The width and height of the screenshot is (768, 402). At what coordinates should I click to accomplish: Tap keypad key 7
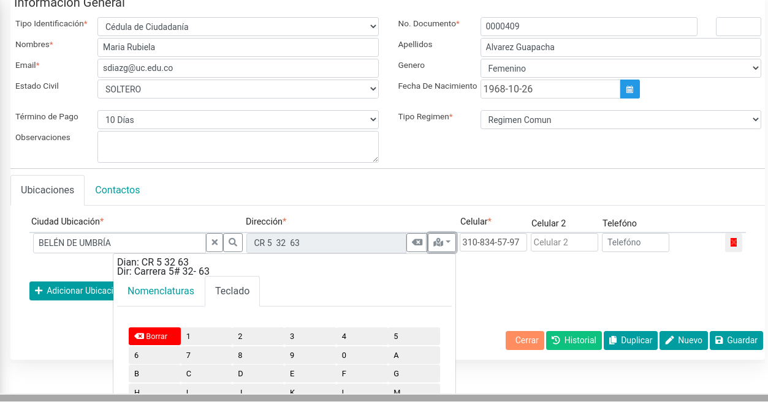tap(207, 355)
